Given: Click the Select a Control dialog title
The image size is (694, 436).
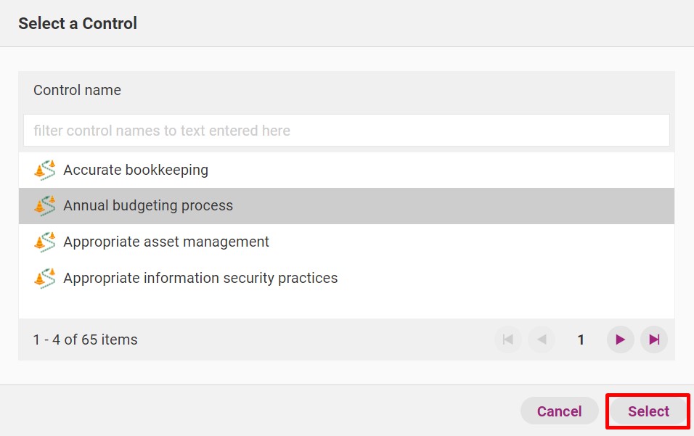Looking at the screenshot, I should (78, 23).
